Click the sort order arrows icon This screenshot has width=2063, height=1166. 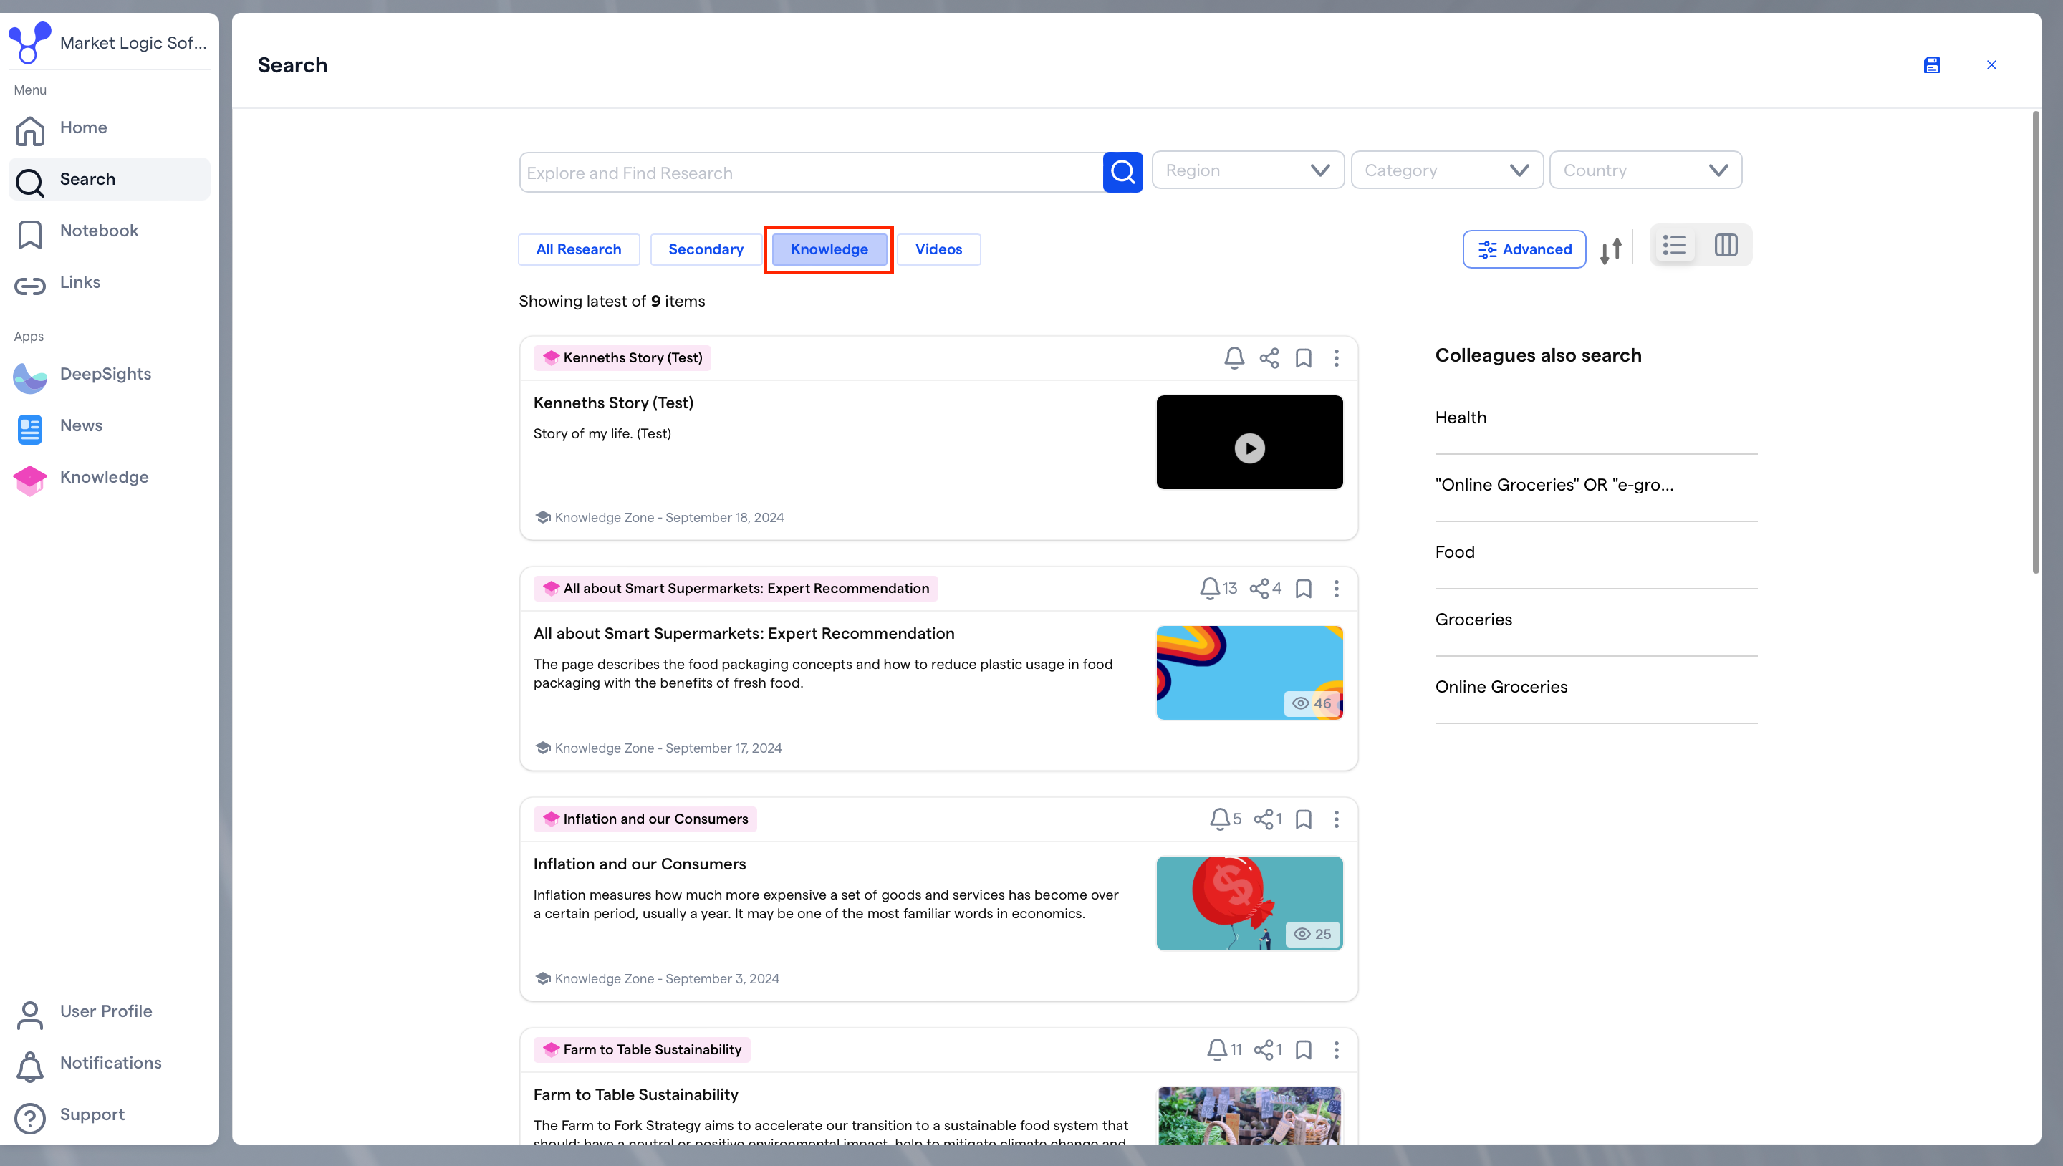coord(1611,250)
